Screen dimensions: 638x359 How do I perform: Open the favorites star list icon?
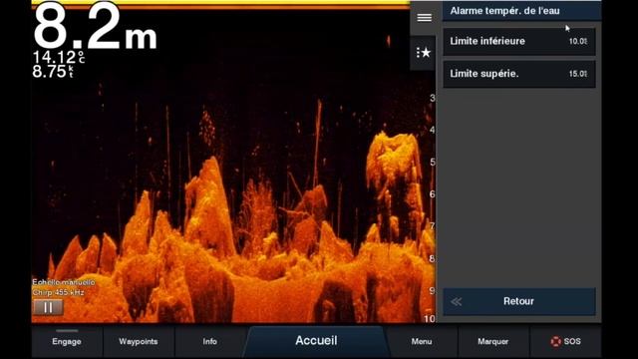point(423,53)
